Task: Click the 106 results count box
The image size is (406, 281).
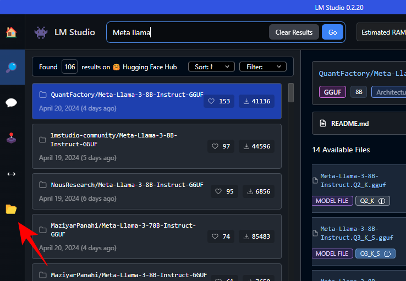Action: click(70, 67)
